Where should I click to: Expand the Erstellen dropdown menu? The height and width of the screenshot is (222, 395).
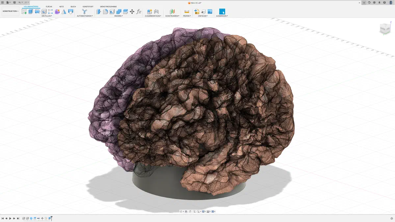point(46,16)
